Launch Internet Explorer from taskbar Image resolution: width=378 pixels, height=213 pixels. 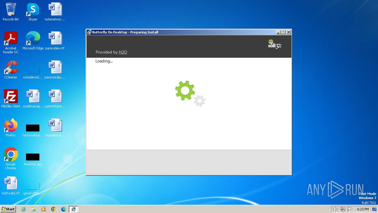coord(23,209)
